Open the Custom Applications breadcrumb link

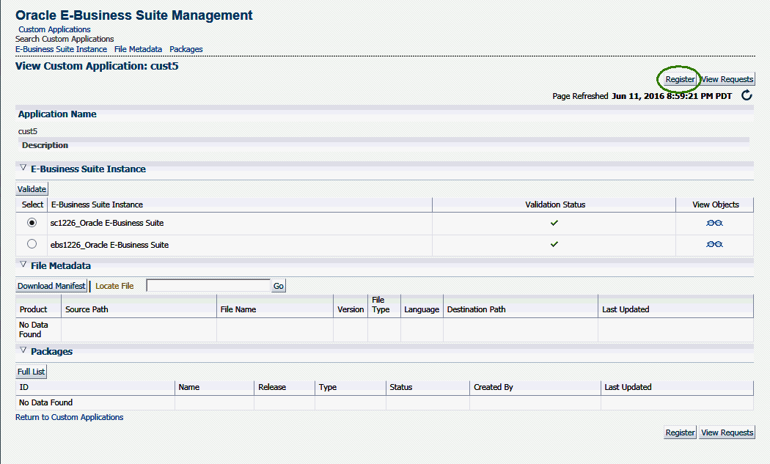[54, 29]
